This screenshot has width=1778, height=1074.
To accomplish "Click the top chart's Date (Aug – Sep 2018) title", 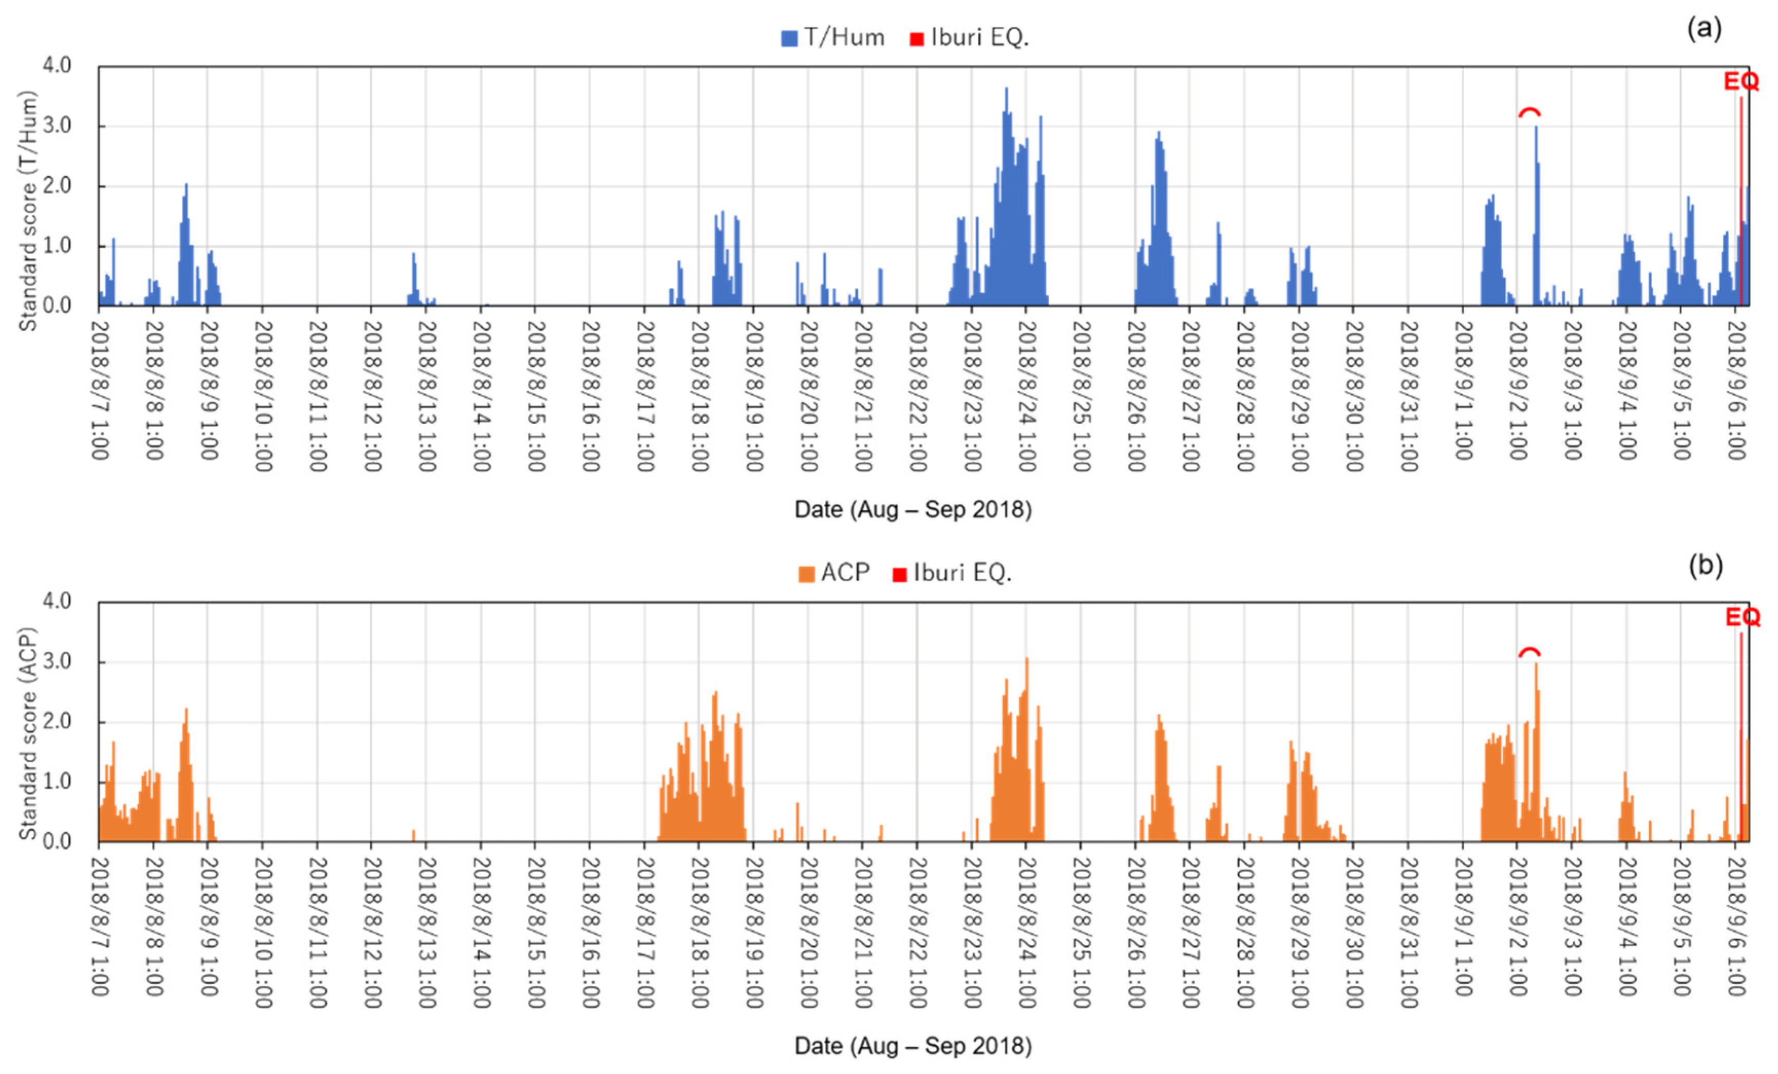I will click(x=913, y=510).
